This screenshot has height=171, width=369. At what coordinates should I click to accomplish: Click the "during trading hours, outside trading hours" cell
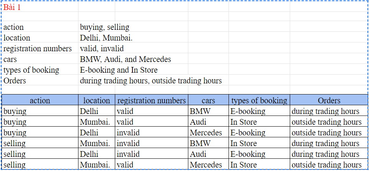point(151,81)
